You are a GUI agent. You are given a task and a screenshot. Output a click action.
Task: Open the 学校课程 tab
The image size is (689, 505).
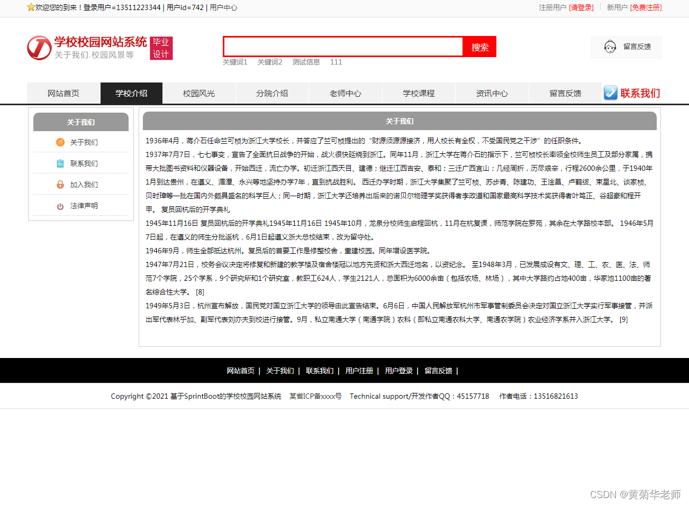pos(419,93)
